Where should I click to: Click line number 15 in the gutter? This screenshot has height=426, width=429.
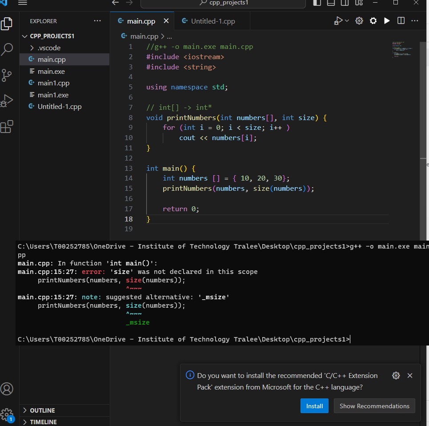point(128,189)
